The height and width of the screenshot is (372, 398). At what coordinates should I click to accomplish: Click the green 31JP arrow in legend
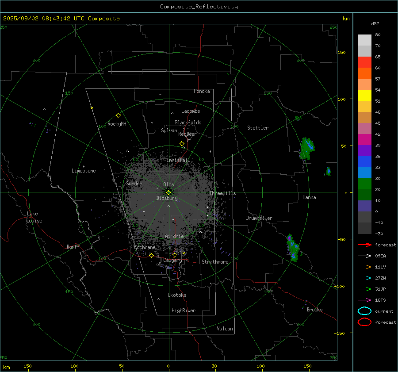pos(364,289)
